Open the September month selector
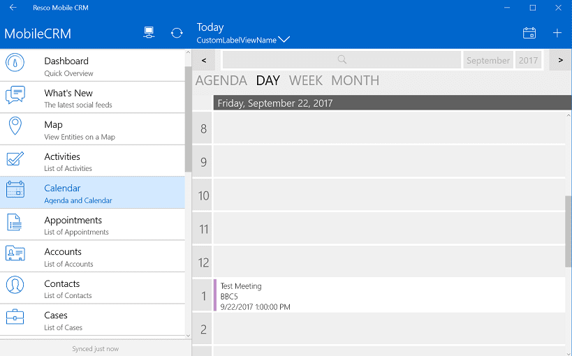Image resolution: width=572 pixels, height=356 pixels. tap(488, 60)
